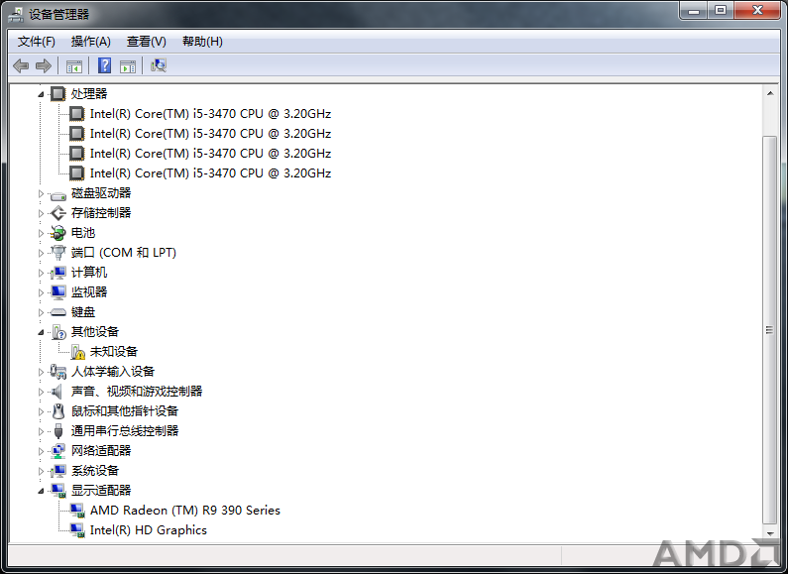788x574 pixels.
Task: Click the 计算机 computer icon
Action: 58,273
